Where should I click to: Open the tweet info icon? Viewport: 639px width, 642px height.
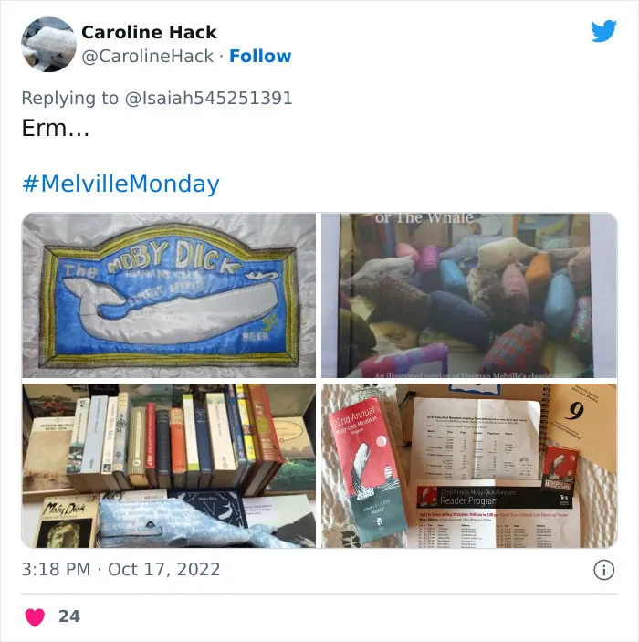pyautogui.click(x=603, y=570)
